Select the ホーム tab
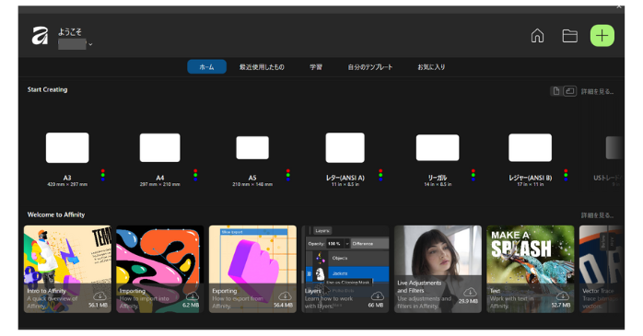 coord(206,67)
